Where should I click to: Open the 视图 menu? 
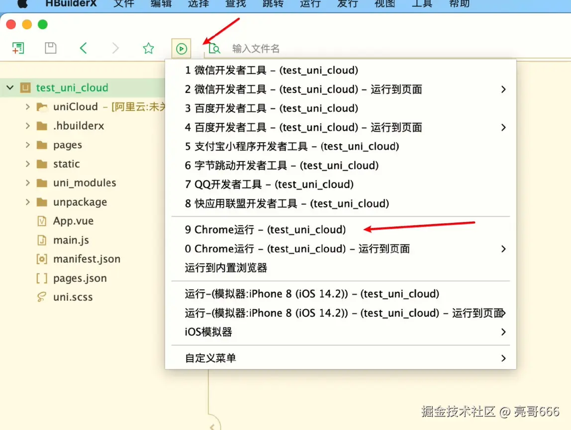click(384, 3)
